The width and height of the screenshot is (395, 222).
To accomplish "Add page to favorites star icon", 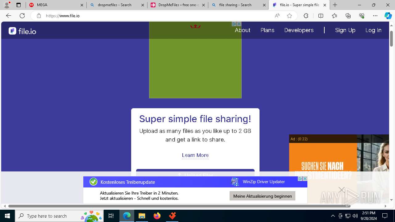I will 289,16.
